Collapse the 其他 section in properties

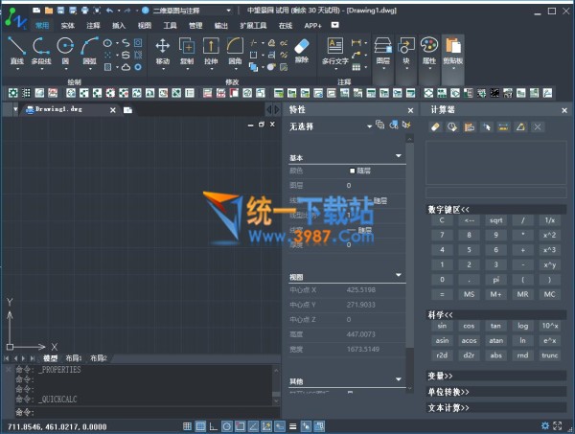click(399, 379)
